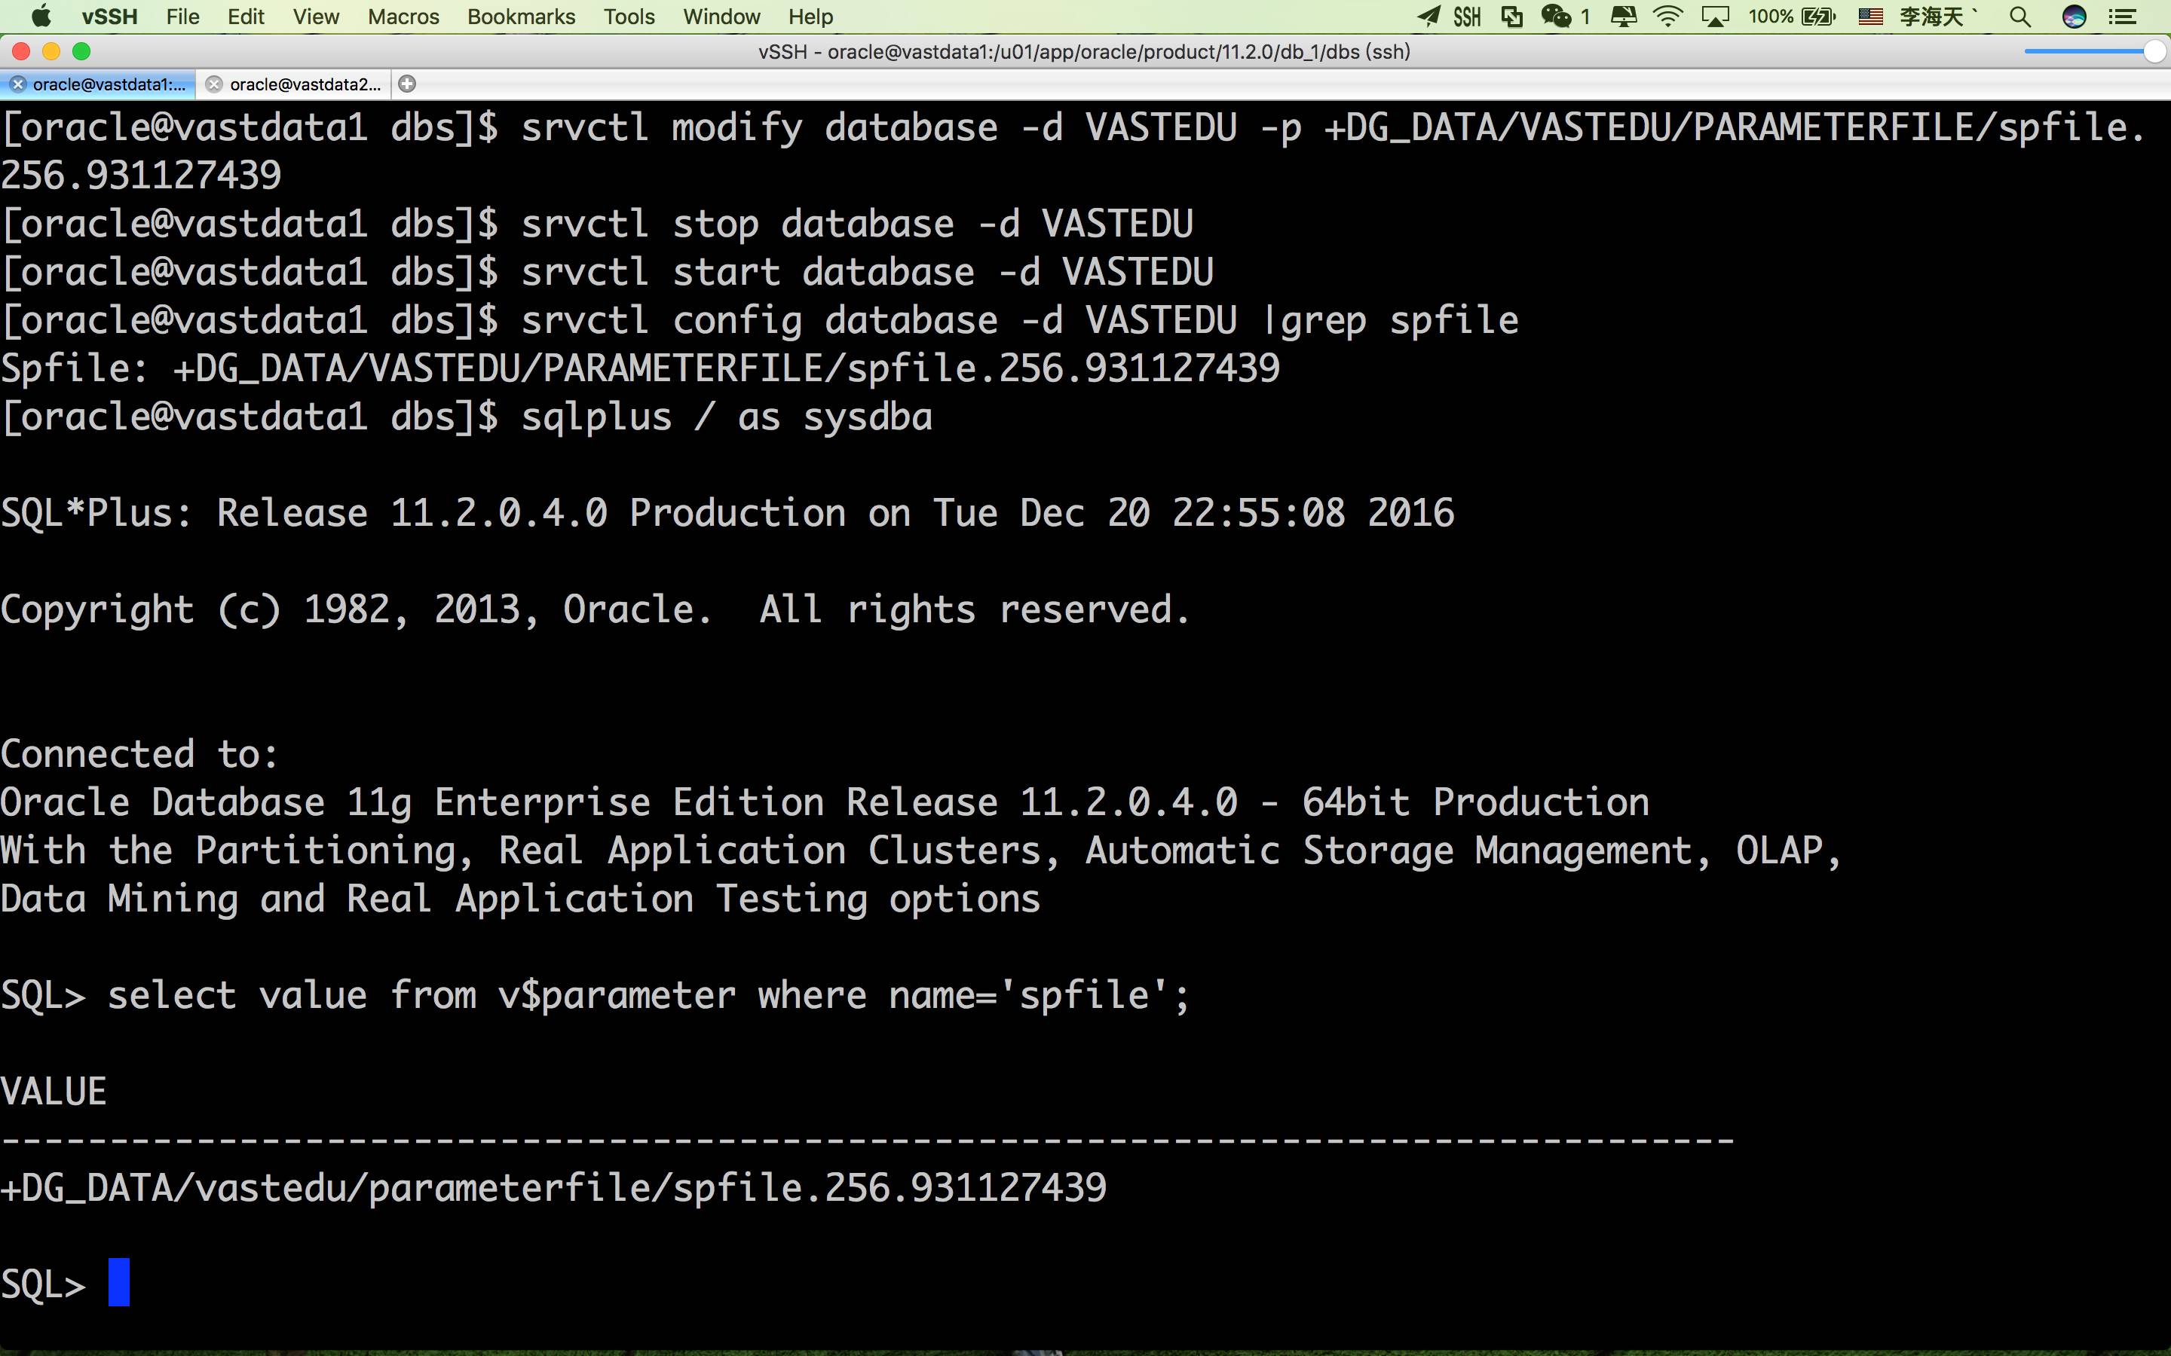
Task: Close the oracle@vastdata1 tab
Action: click(18, 84)
